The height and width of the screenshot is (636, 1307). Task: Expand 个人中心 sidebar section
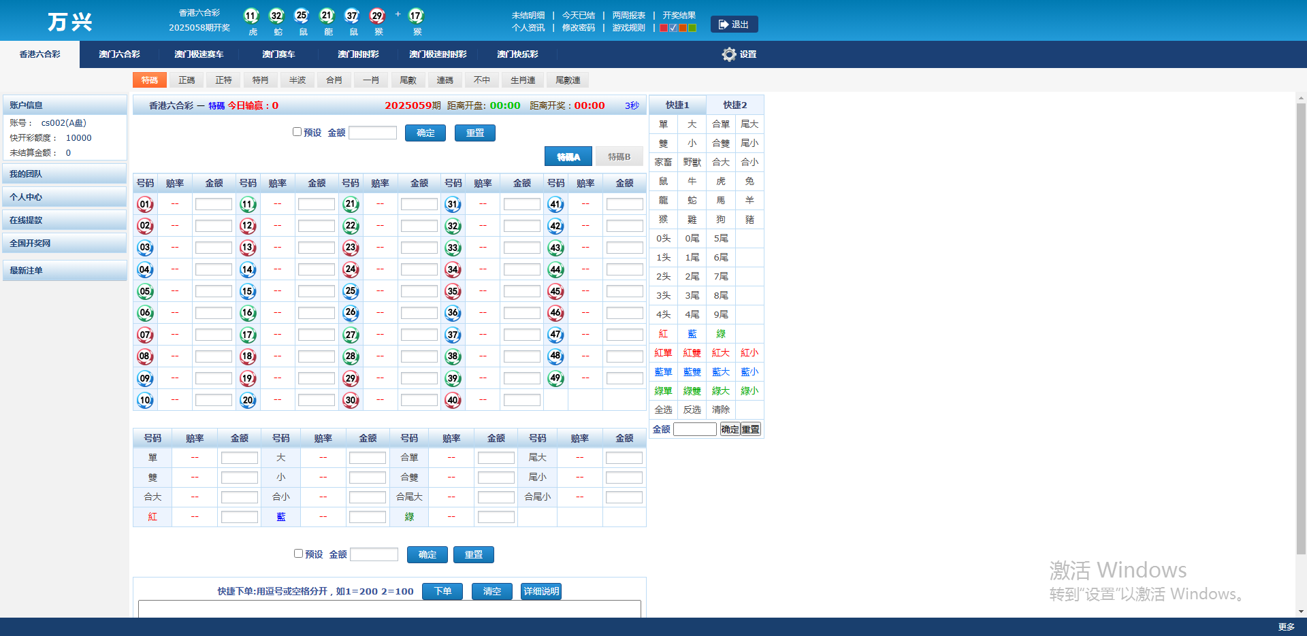pyautogui.click(x=65, y=197)
